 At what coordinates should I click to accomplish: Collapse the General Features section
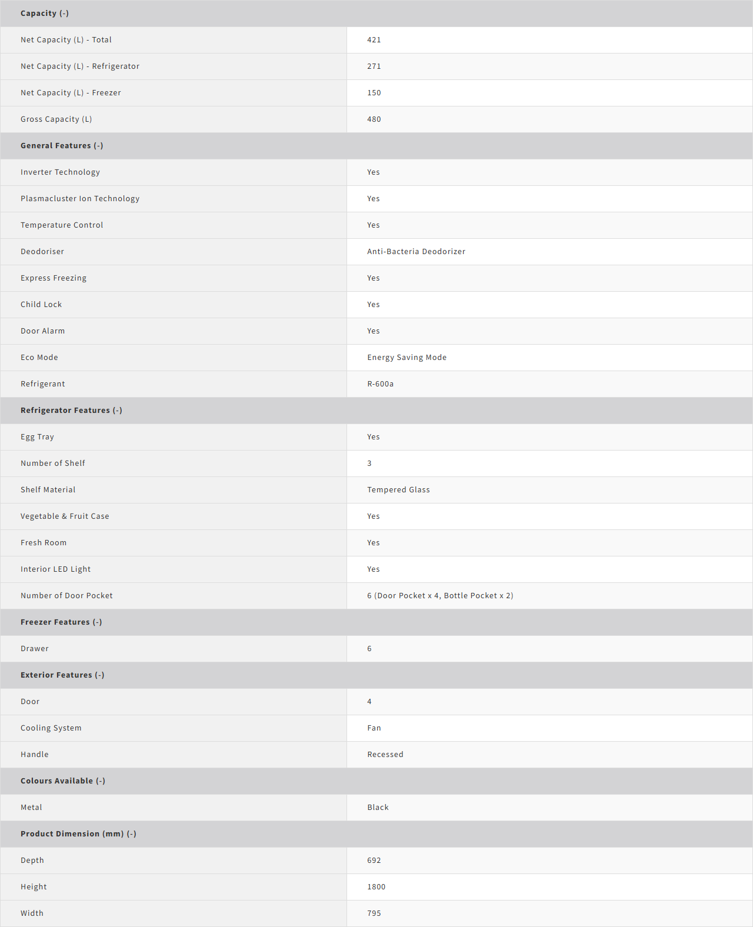click(62, 146)
